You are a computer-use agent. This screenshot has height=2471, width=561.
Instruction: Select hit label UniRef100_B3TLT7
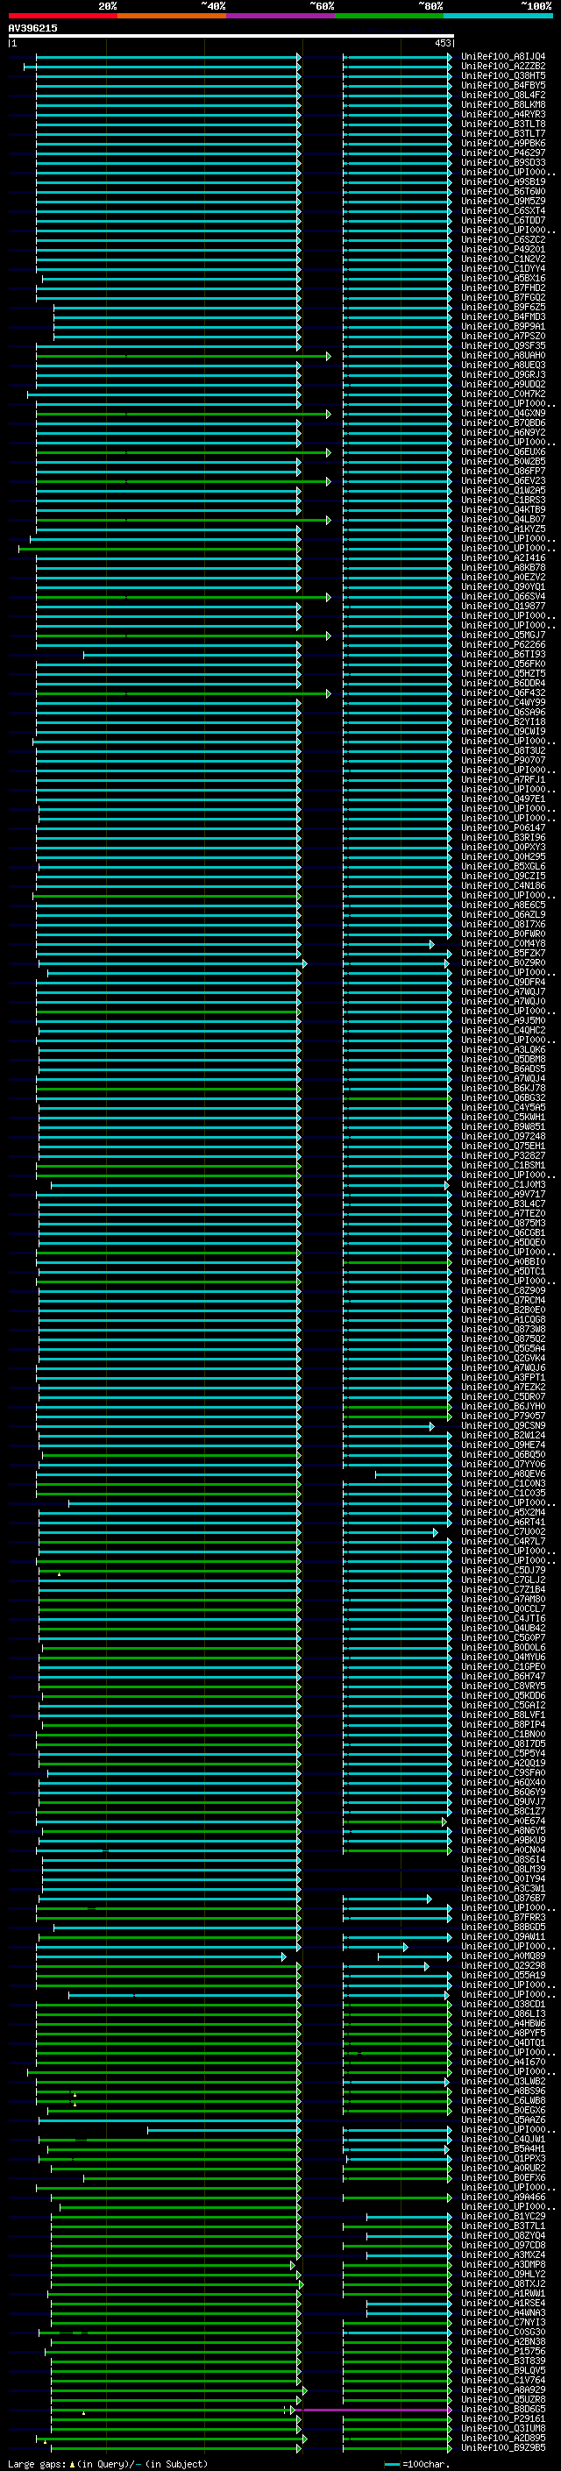tap(502, 133)
